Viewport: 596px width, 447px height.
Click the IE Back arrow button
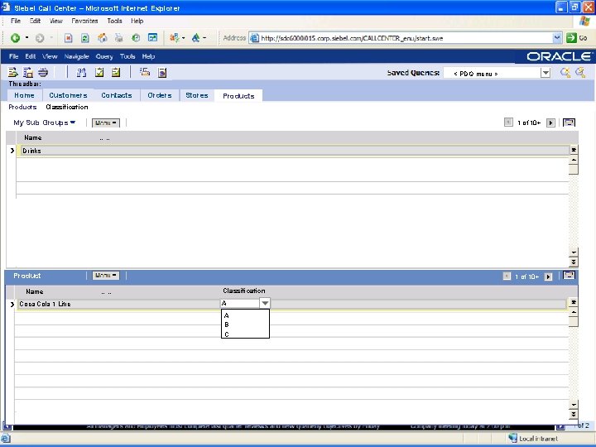15,37
